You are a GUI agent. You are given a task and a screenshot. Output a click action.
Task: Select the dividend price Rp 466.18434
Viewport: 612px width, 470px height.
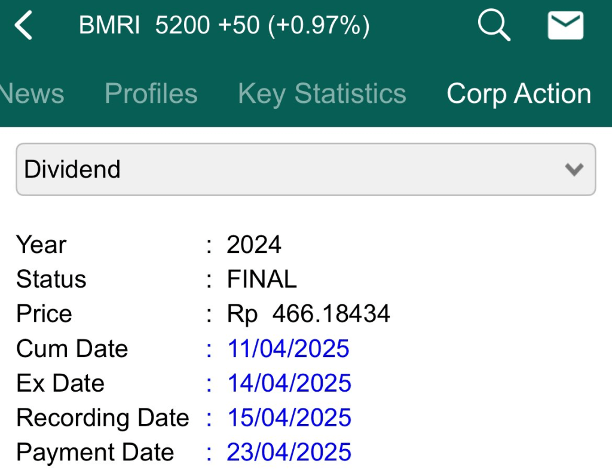(308, 314)
